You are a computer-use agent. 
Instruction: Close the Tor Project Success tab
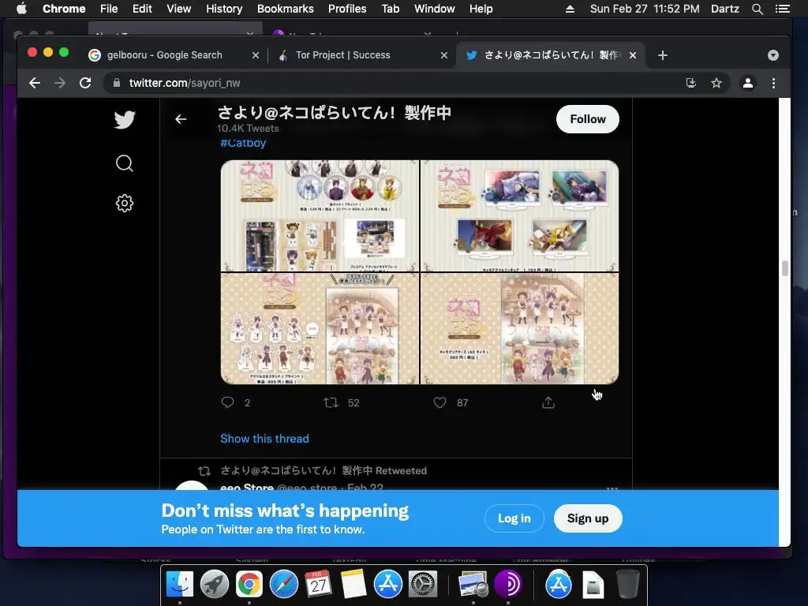coord(444,55)
